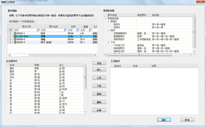Select the 机体 part name cell
This screenshot has width=206, height=127.
tap(54, 34)
